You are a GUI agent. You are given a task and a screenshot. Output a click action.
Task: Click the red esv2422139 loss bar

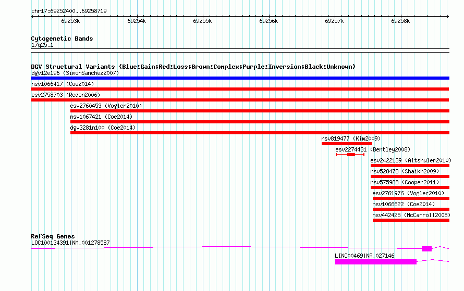[x=410, y=166]
